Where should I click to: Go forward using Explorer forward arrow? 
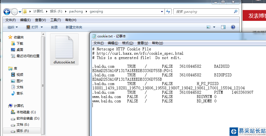[x=14, y=12]
